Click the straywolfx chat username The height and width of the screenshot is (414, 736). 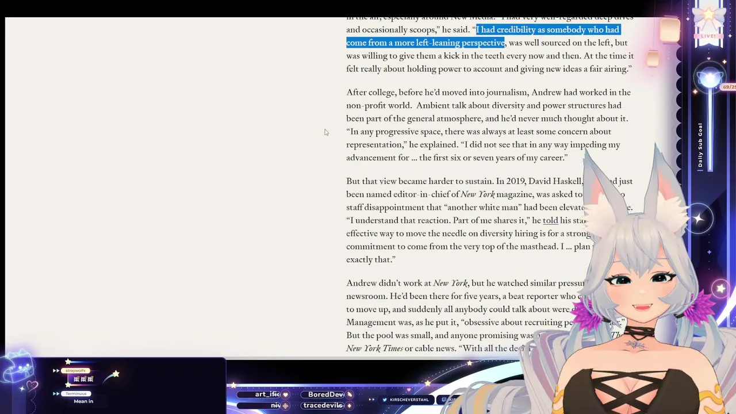click(x=75, y=371)
